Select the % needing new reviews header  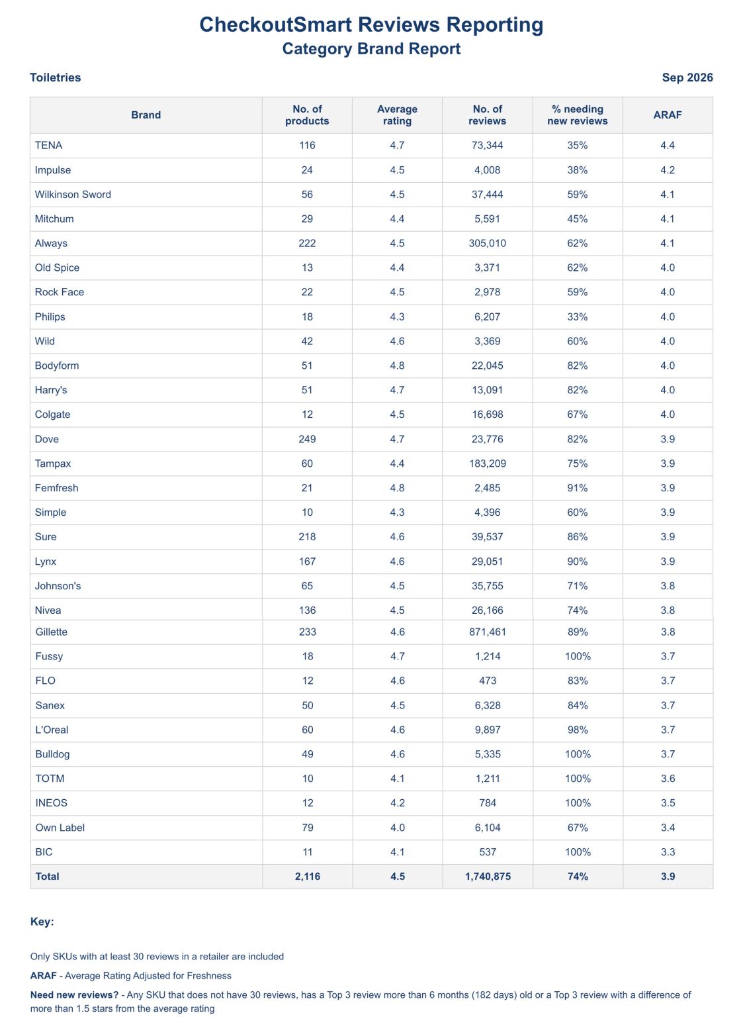coord(578,115)
